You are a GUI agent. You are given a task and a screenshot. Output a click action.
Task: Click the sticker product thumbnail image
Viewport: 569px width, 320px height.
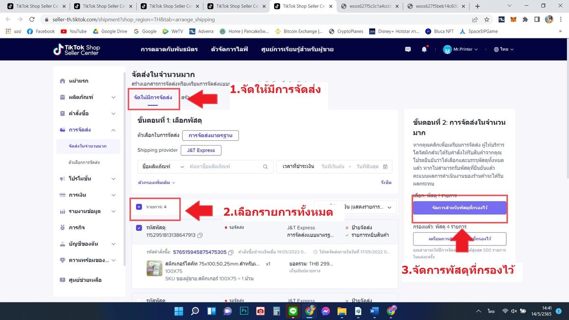coord(154,268)
